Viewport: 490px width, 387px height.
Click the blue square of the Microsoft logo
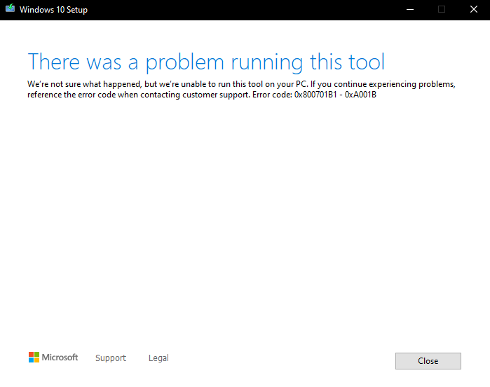point(31,360)
